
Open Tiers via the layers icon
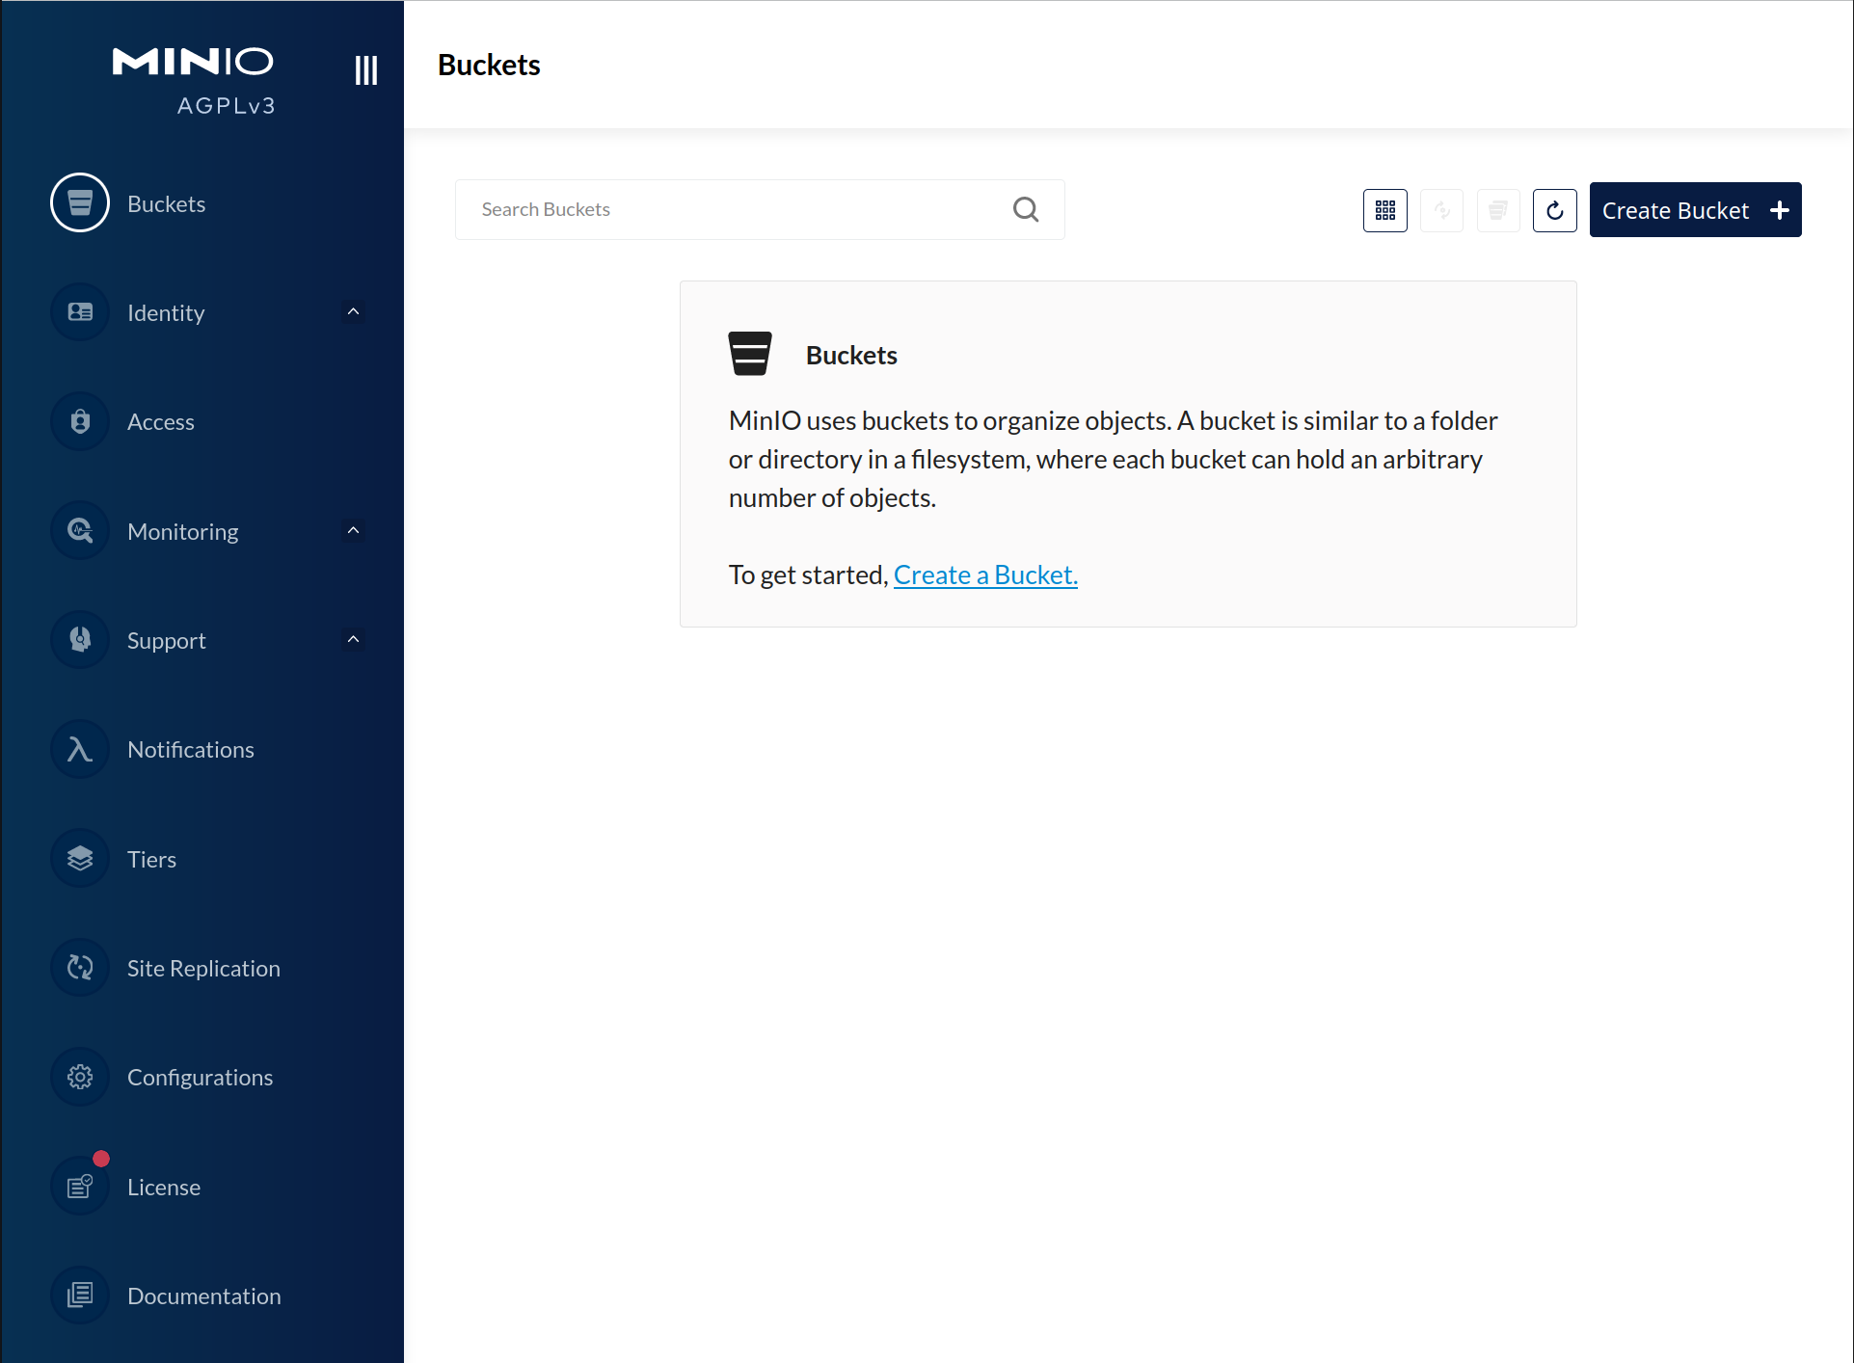[x=80, y=858]
